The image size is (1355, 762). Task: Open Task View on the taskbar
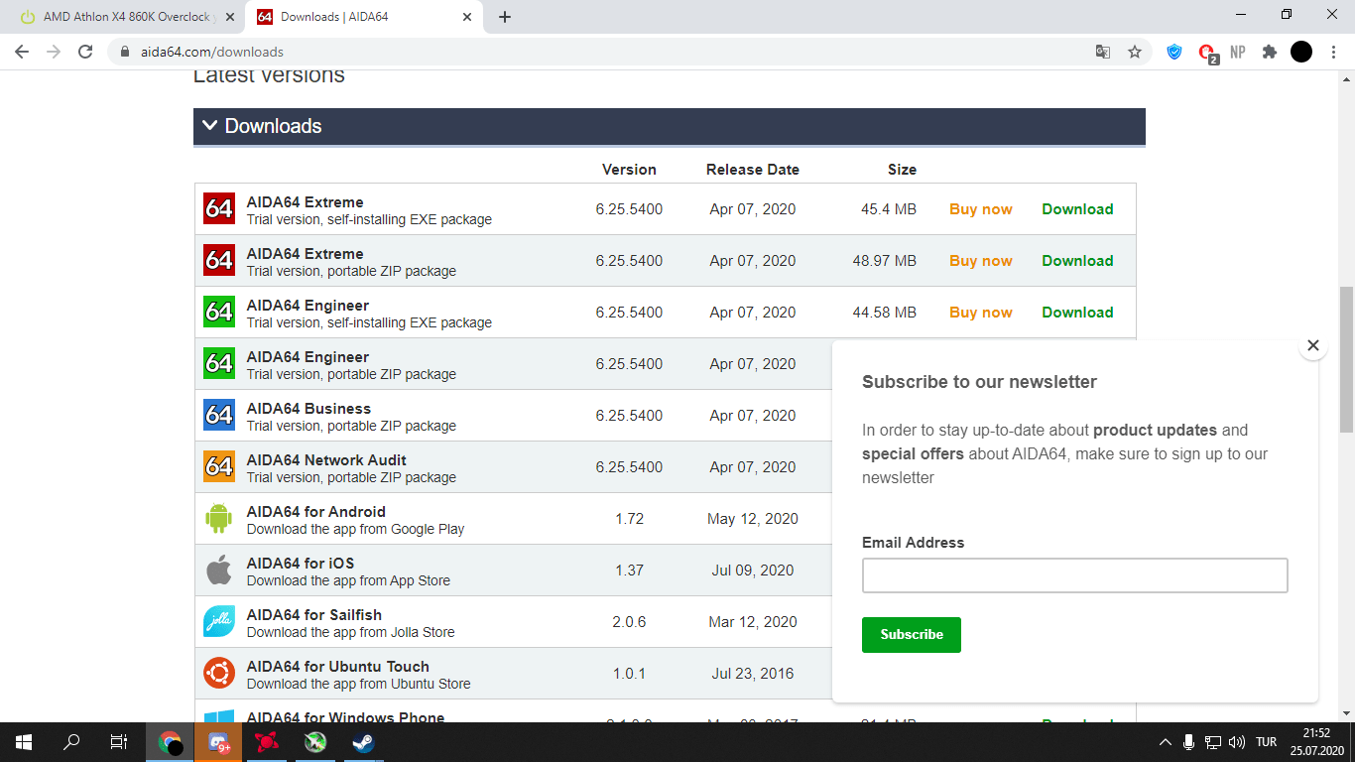point(119,742)
